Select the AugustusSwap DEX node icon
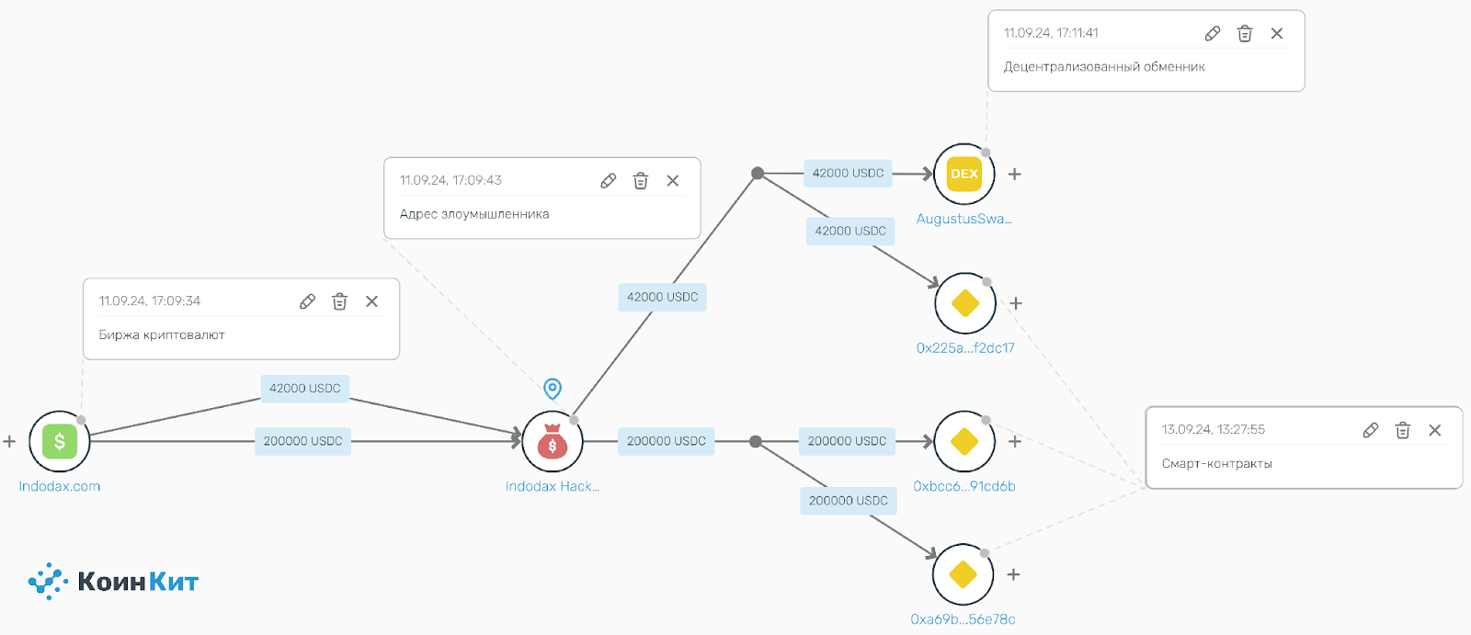The height and width of the screenshot is (635, 1471). (964, 174)
